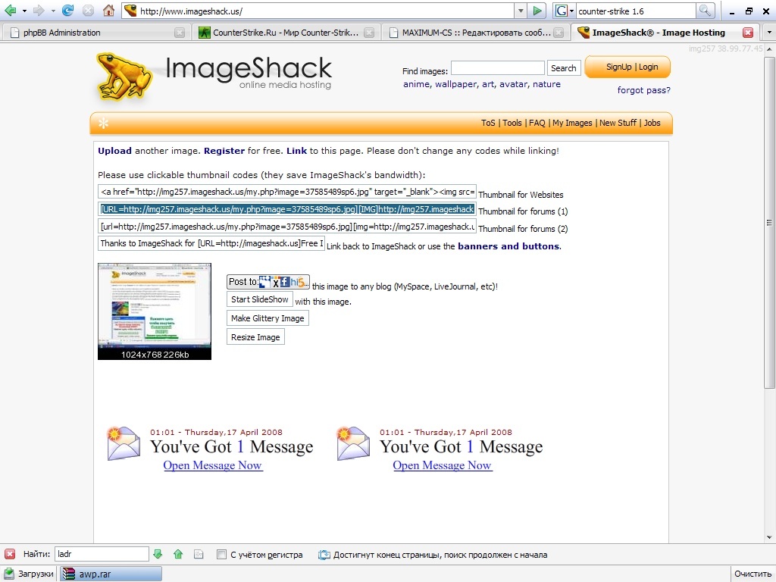Click the second envelope message icon

click(352, 443)
